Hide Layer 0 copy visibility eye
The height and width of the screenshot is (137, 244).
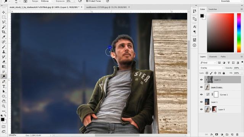click(201, 87)
